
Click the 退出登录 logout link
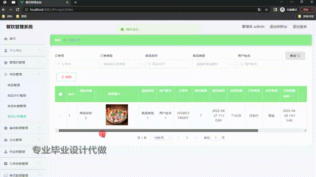(300, 27)
